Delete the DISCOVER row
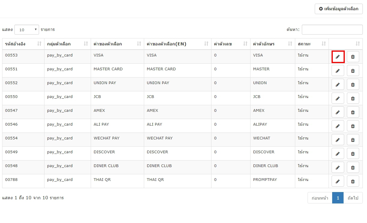 [353, 153]
